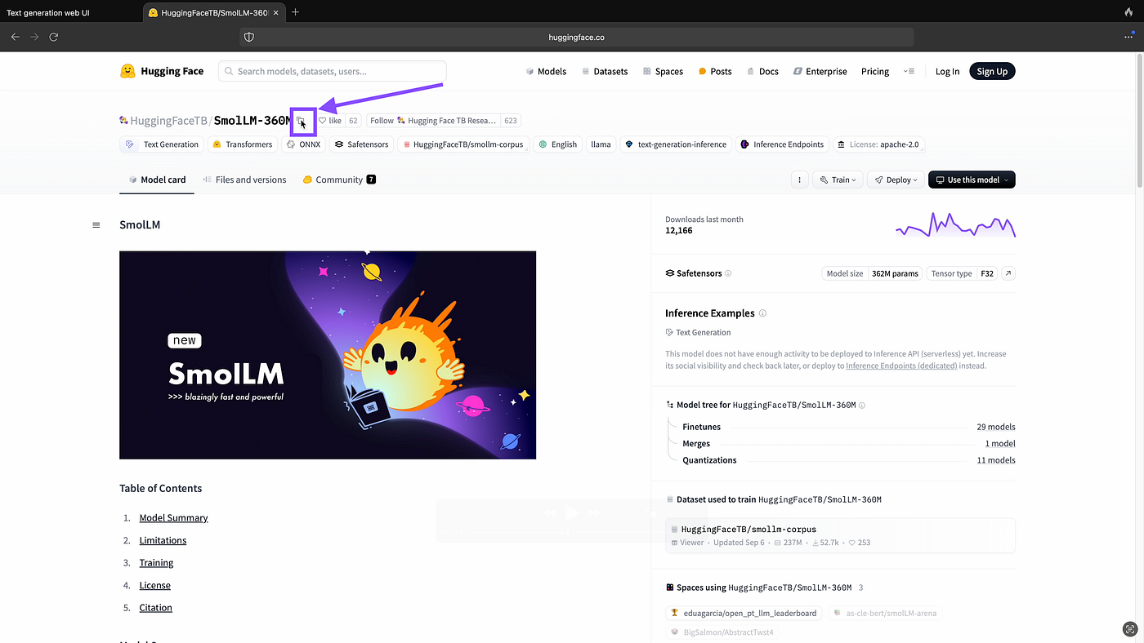Go back in browser history

point(15,37)
